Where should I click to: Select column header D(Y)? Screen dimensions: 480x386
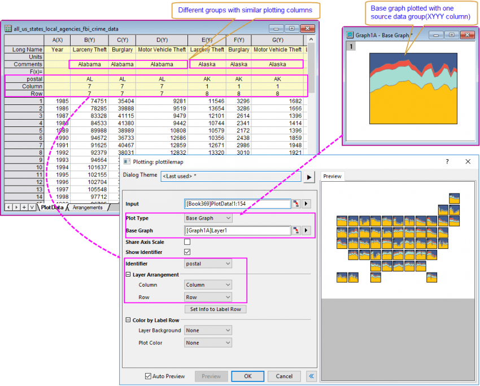(x=162, y=40)
